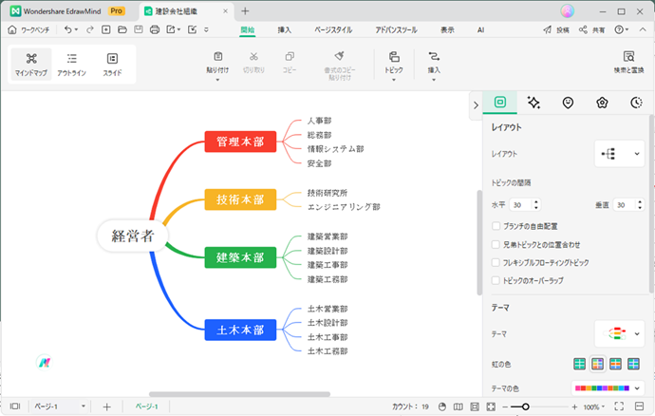Open the 表示 ribbon tab
This screenshot has height=416, width=655.
447,29
